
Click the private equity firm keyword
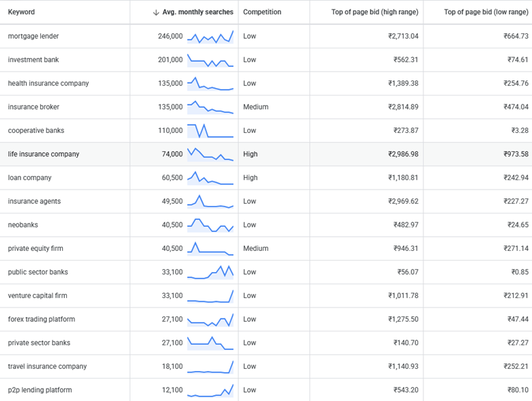pyautogui.click(x=36, y=249)
